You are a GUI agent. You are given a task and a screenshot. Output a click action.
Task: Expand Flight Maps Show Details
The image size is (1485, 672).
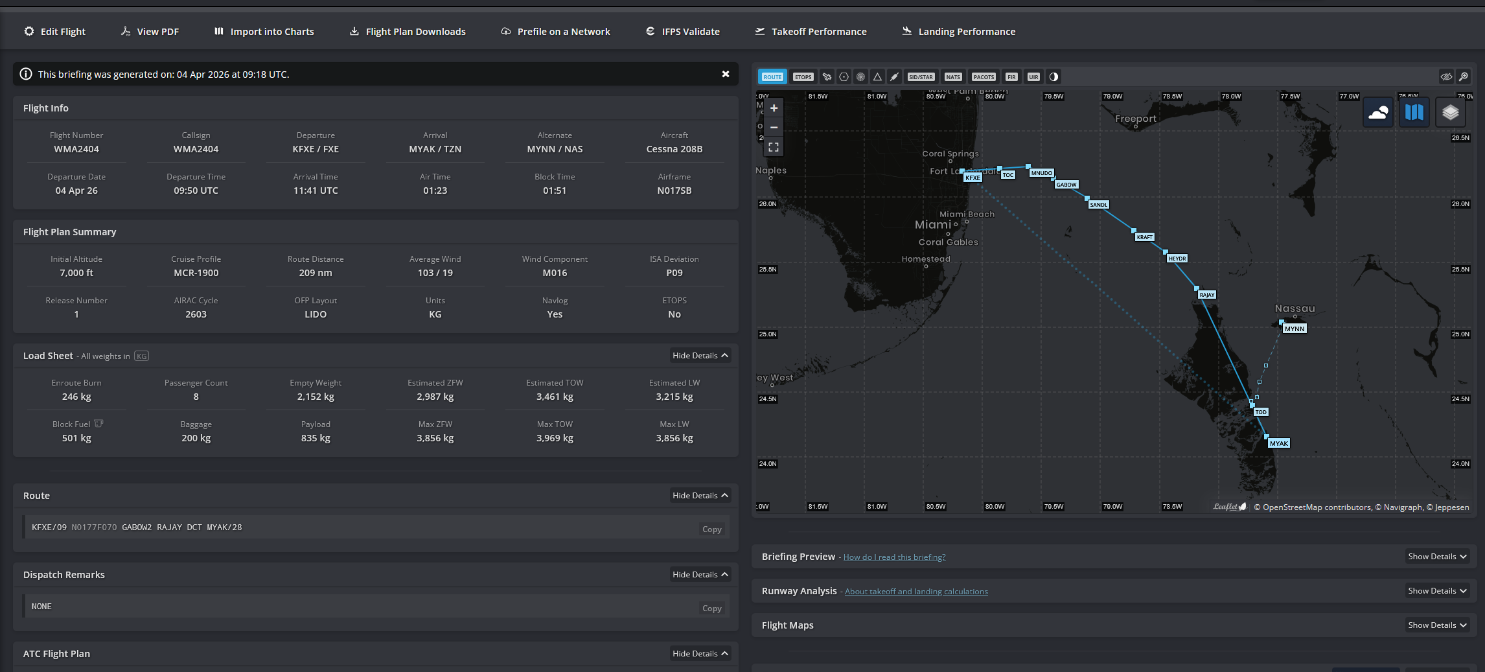pos(1437,625)
